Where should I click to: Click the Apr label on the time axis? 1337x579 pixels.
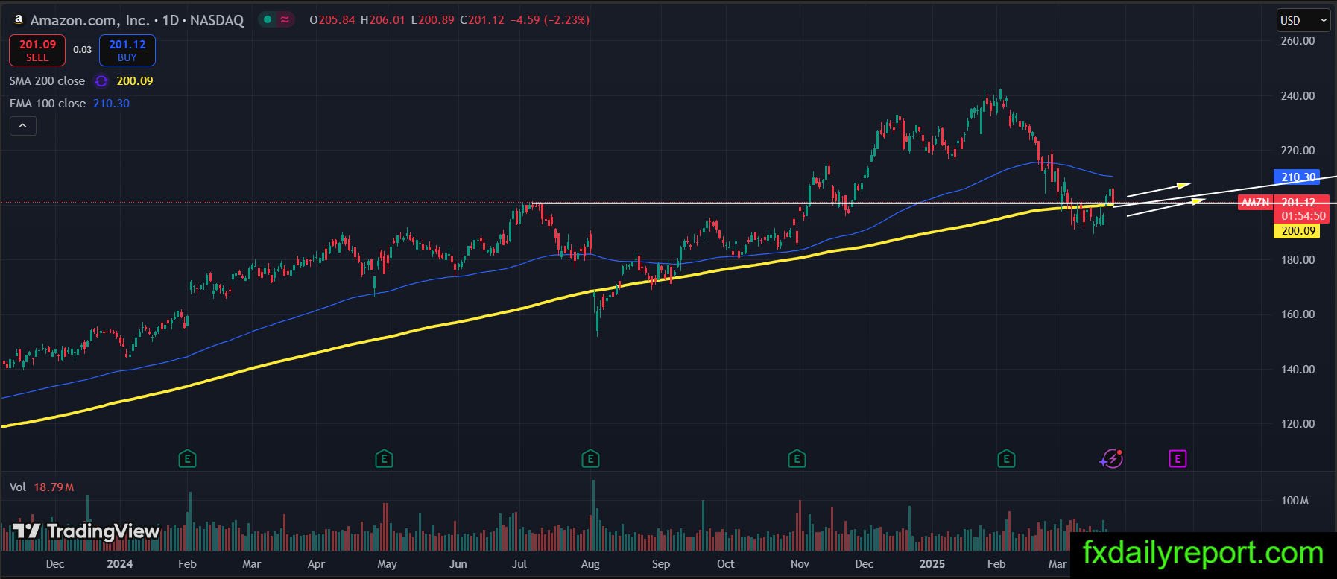(x=316, y=564)
